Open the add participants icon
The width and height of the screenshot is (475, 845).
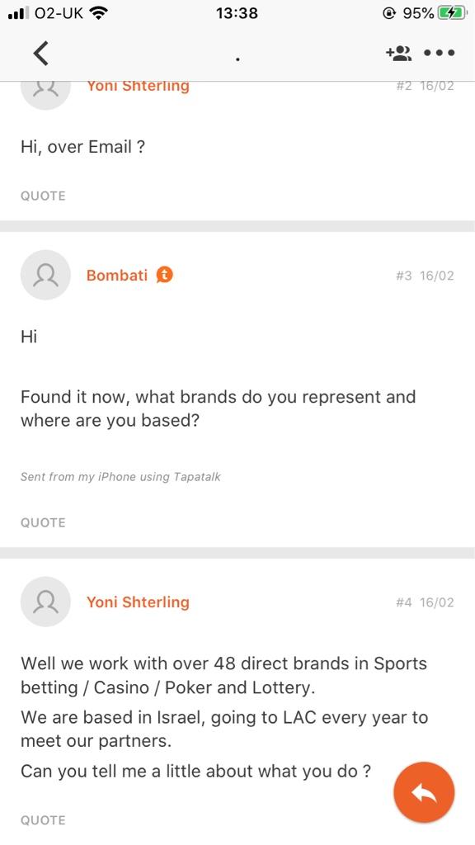(398, 53)
